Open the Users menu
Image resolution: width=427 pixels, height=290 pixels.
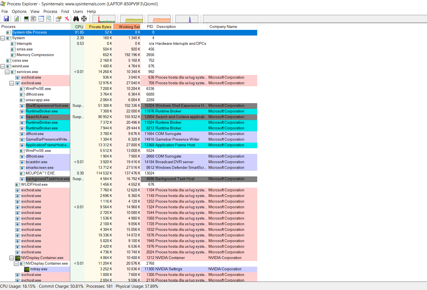(x=78, y=12)
